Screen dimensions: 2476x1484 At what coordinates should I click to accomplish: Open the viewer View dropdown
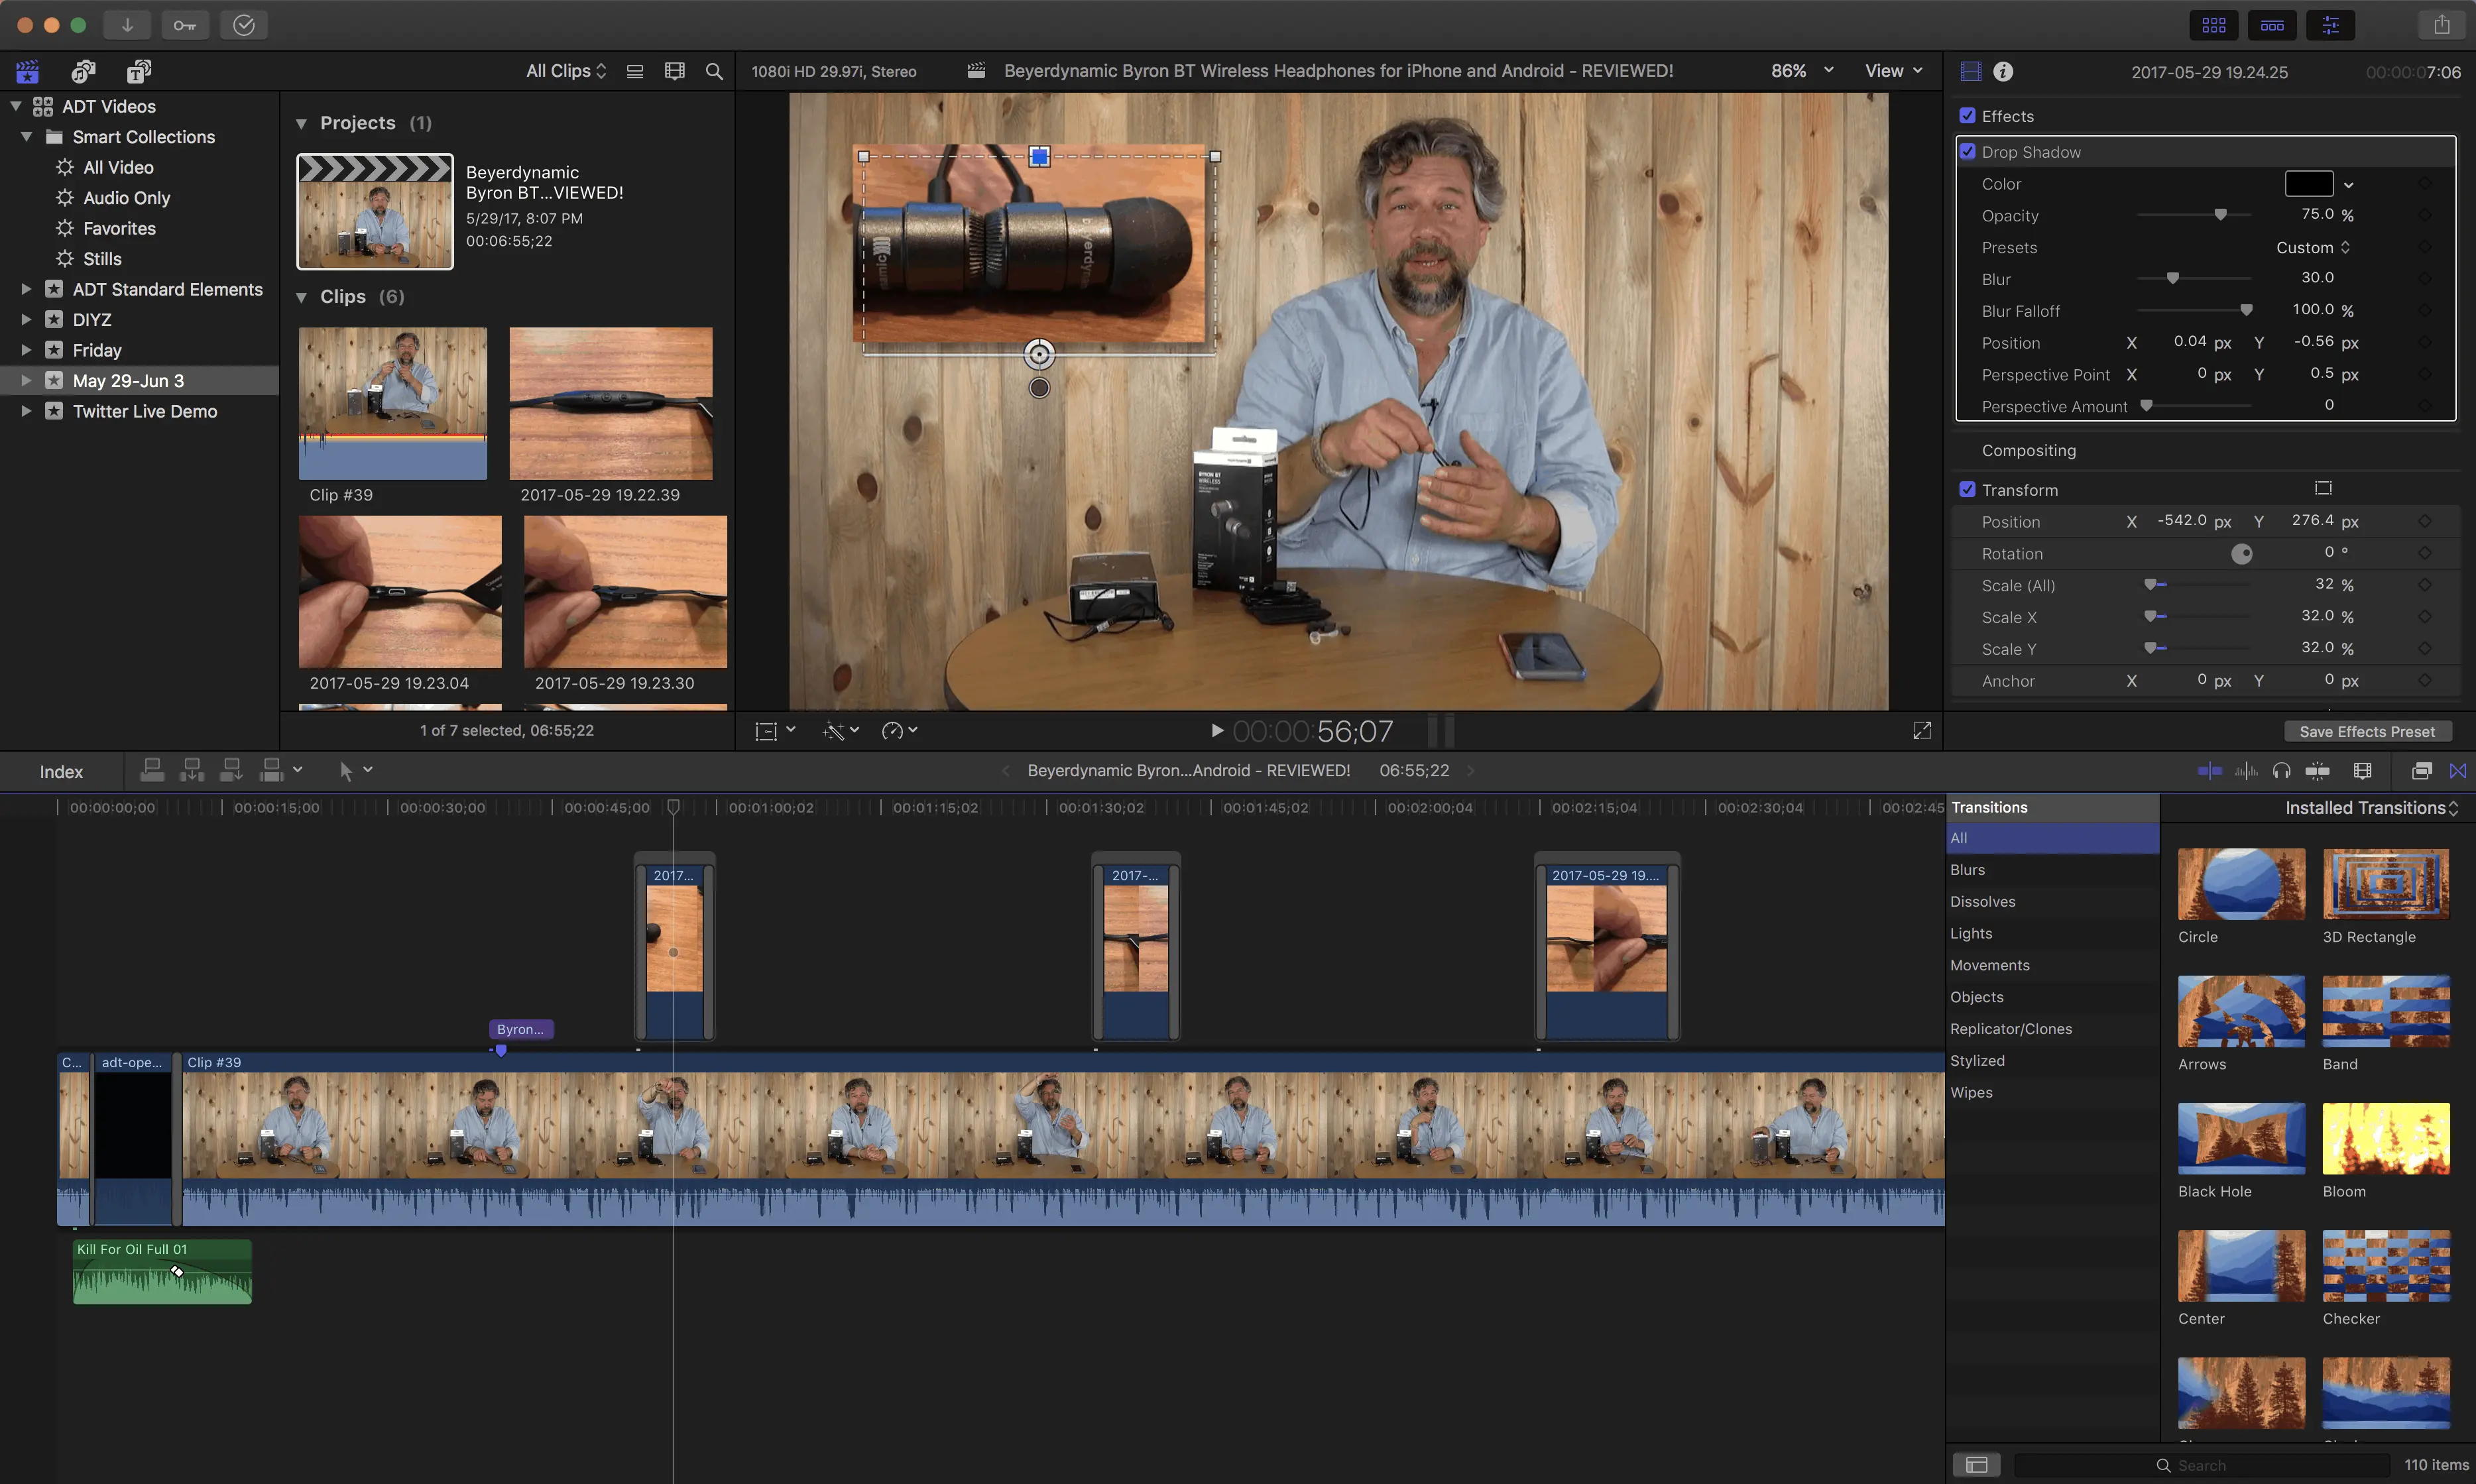[x=1893, y=71]
